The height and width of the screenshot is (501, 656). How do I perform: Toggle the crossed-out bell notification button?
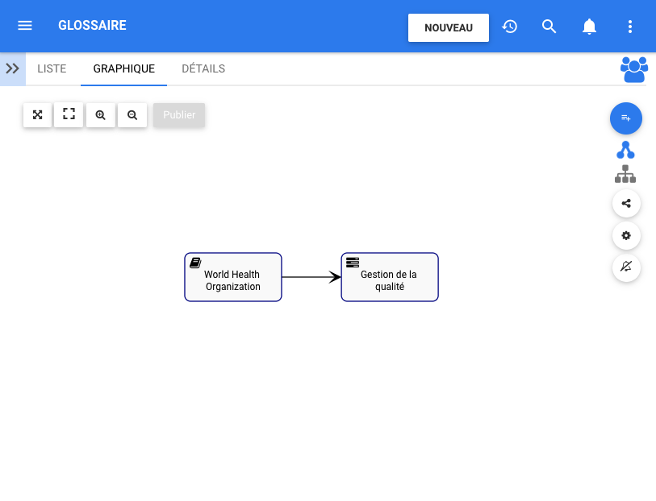click(626, 267)
